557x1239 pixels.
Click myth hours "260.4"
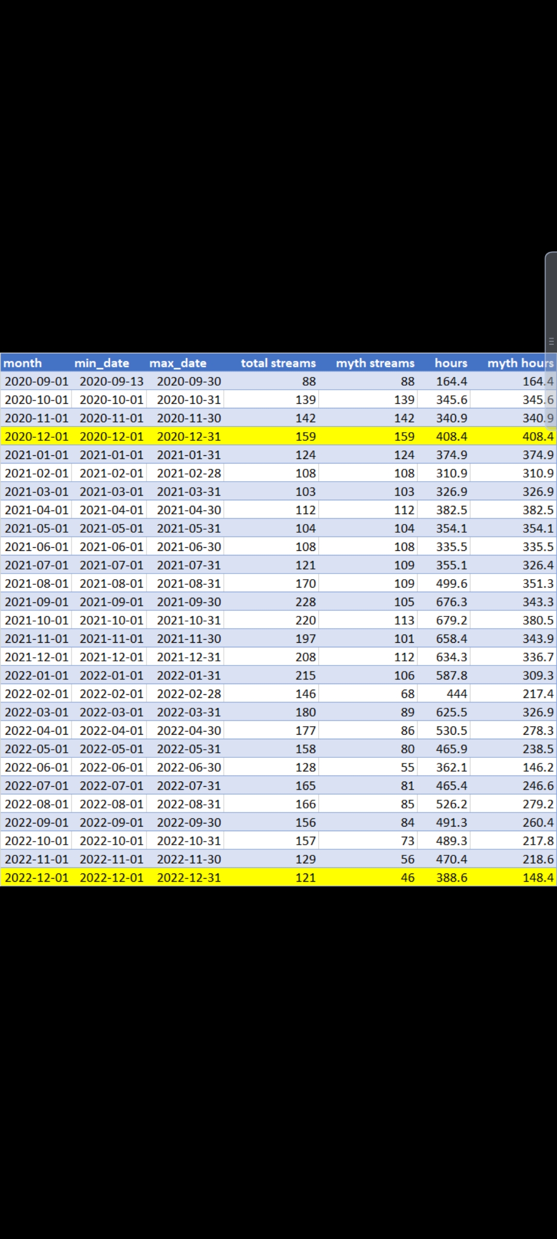click(x=538, y=822)
